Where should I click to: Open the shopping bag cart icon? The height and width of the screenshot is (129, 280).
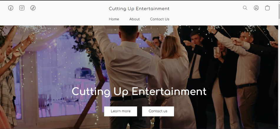[x=267, y=8]
